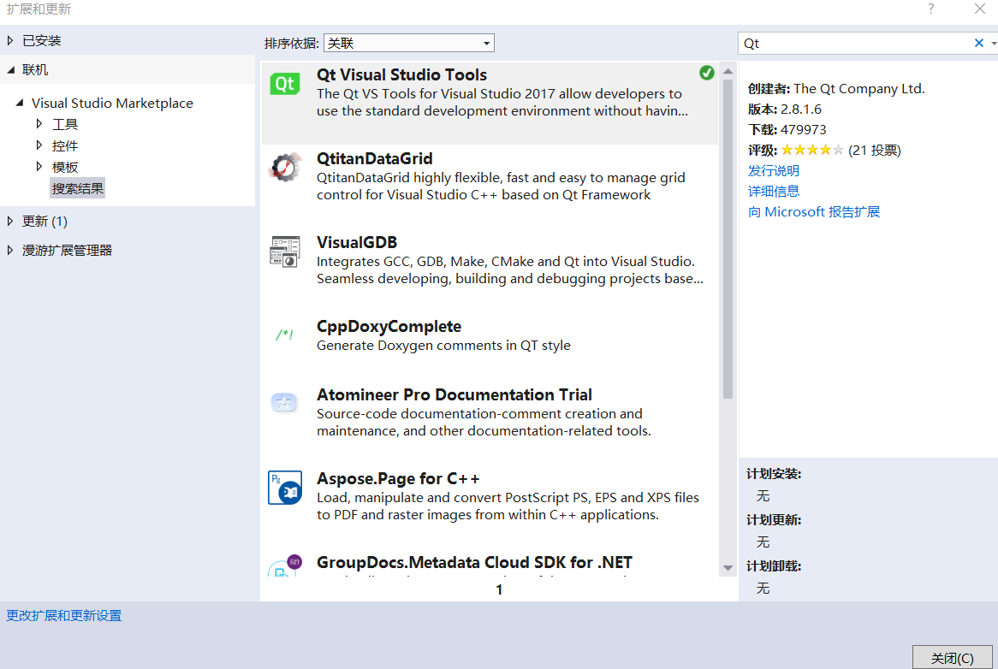Viewport: 998px width, 669px height.
Task: Click the GroupDocs.Metadata Cloud SDK icon
Action: pyautogui.click(x=284, y=565)
